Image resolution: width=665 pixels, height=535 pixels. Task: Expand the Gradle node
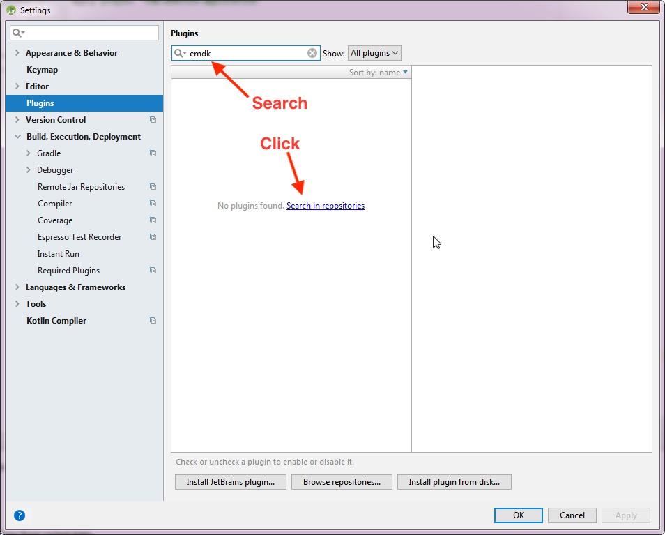(29, 153)
